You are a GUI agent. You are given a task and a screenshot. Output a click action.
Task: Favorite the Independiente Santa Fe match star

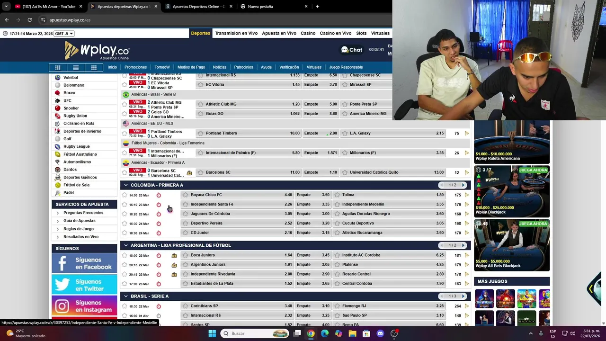click(125, 205)
